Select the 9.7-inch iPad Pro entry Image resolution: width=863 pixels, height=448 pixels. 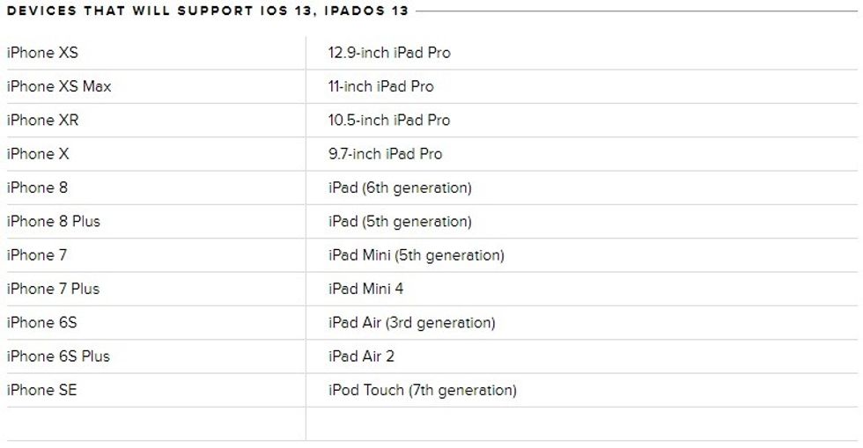click(386, 154)
